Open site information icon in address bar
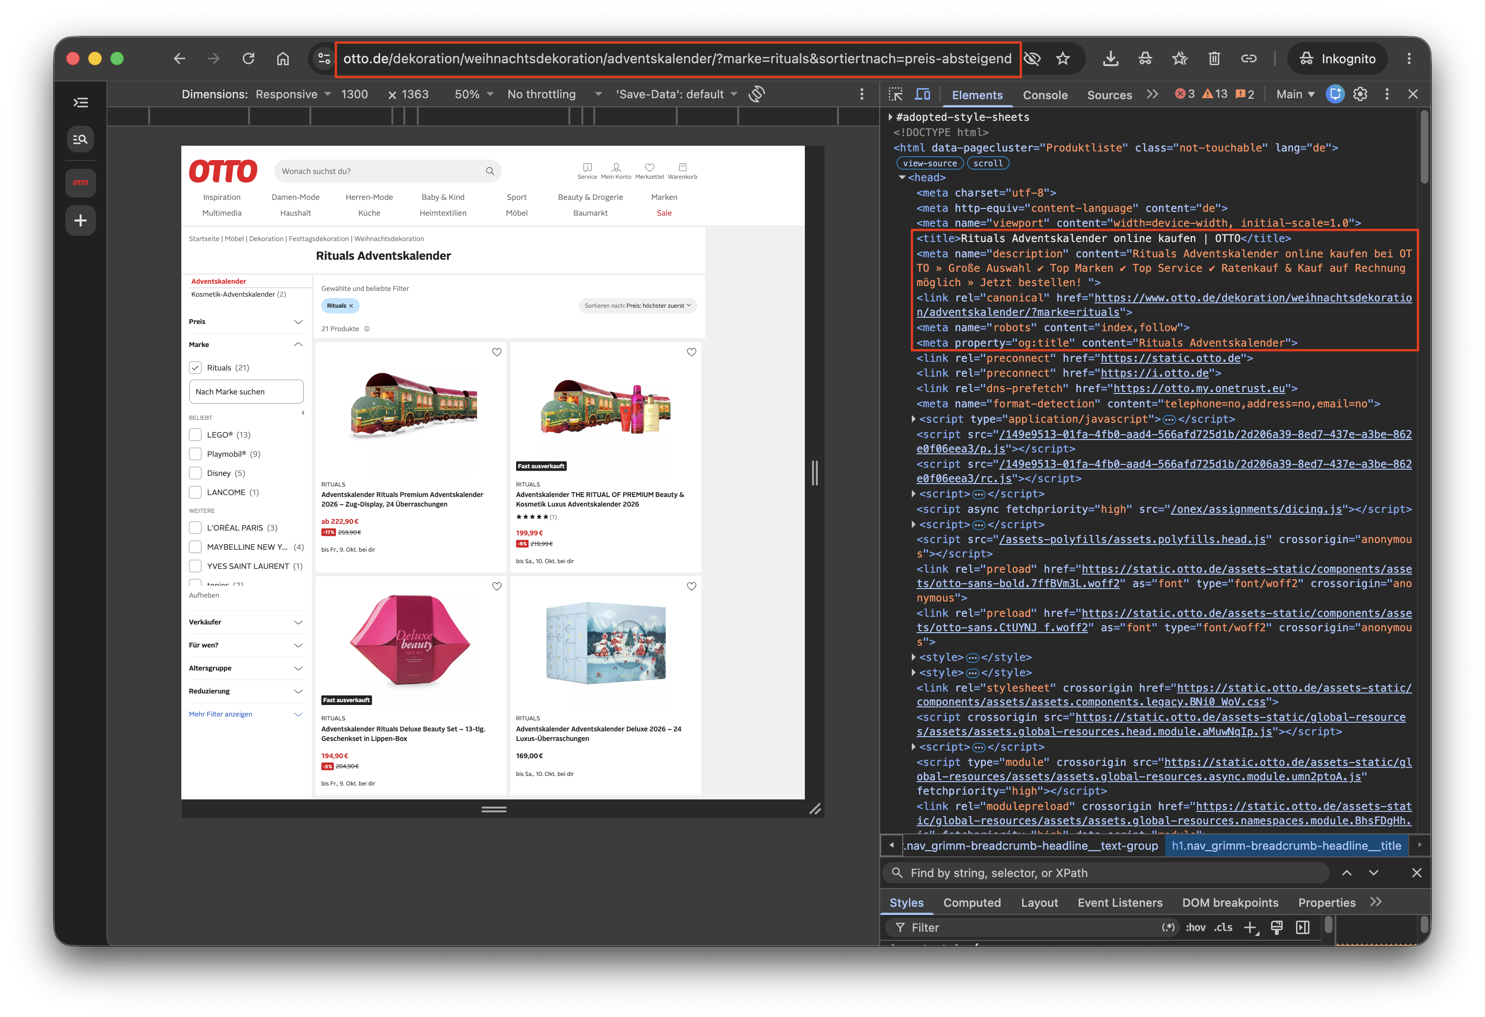 (x=324, y=59)
